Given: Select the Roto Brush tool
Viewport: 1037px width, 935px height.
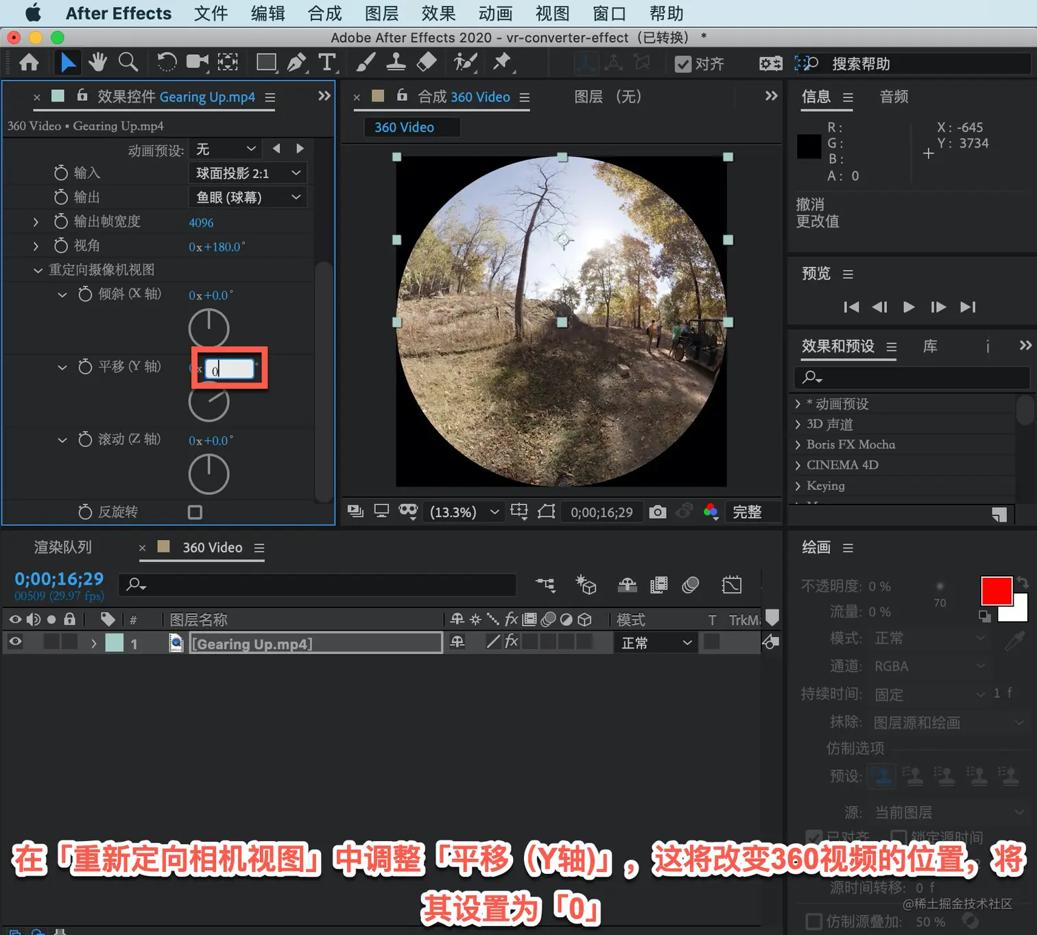Looking at the screenshot, I should [465, 62].
